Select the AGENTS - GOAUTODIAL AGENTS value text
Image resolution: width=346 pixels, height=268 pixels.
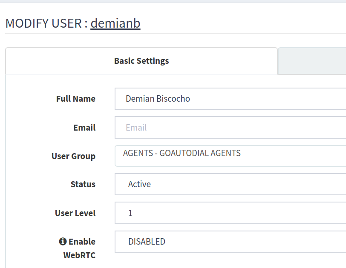pos(182,153)
